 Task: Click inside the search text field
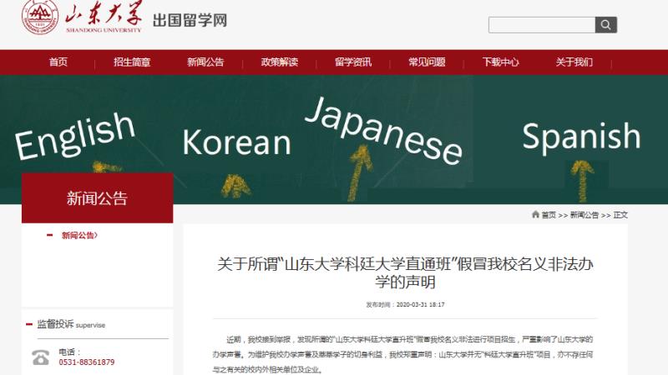point(540,25)
